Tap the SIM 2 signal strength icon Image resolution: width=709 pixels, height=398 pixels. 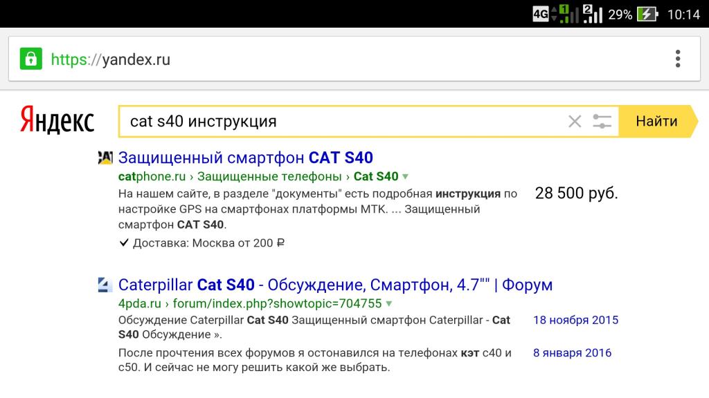click(x=593, y=14)
